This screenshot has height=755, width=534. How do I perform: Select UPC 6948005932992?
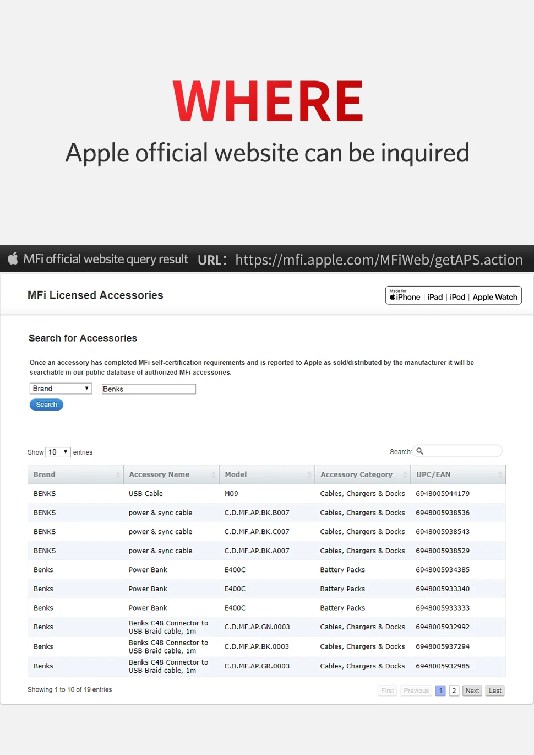tap(443, 627)
